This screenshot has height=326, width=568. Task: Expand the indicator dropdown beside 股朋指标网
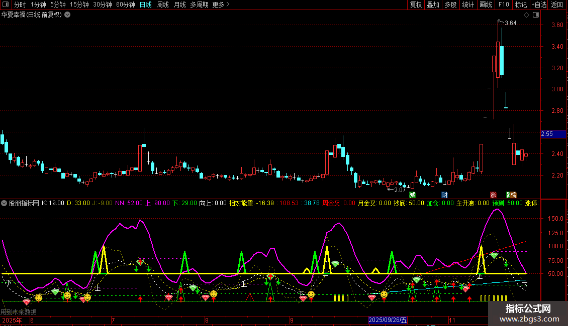tap(5, 203)
